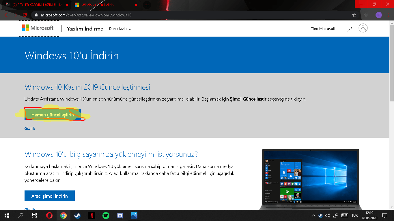Open the Windows Start menu

[x=7, y=216]
